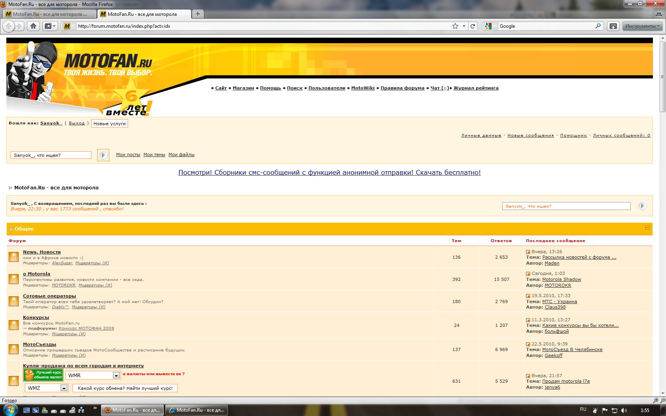Open the Магазин navigation link
This screenshot has height=416, width=666.
[x=243, y=88]
